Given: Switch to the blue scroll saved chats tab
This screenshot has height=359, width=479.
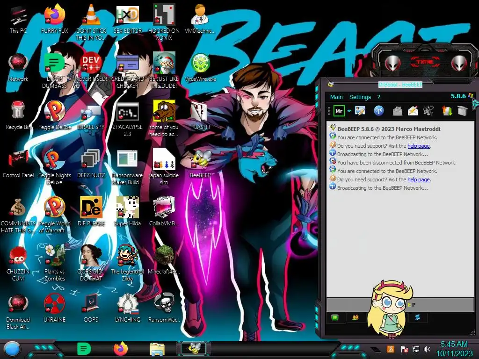Looking at the screenshot, I should [417, 318].
